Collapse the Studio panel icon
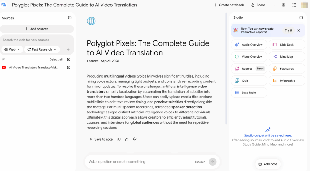 [301, 17]
